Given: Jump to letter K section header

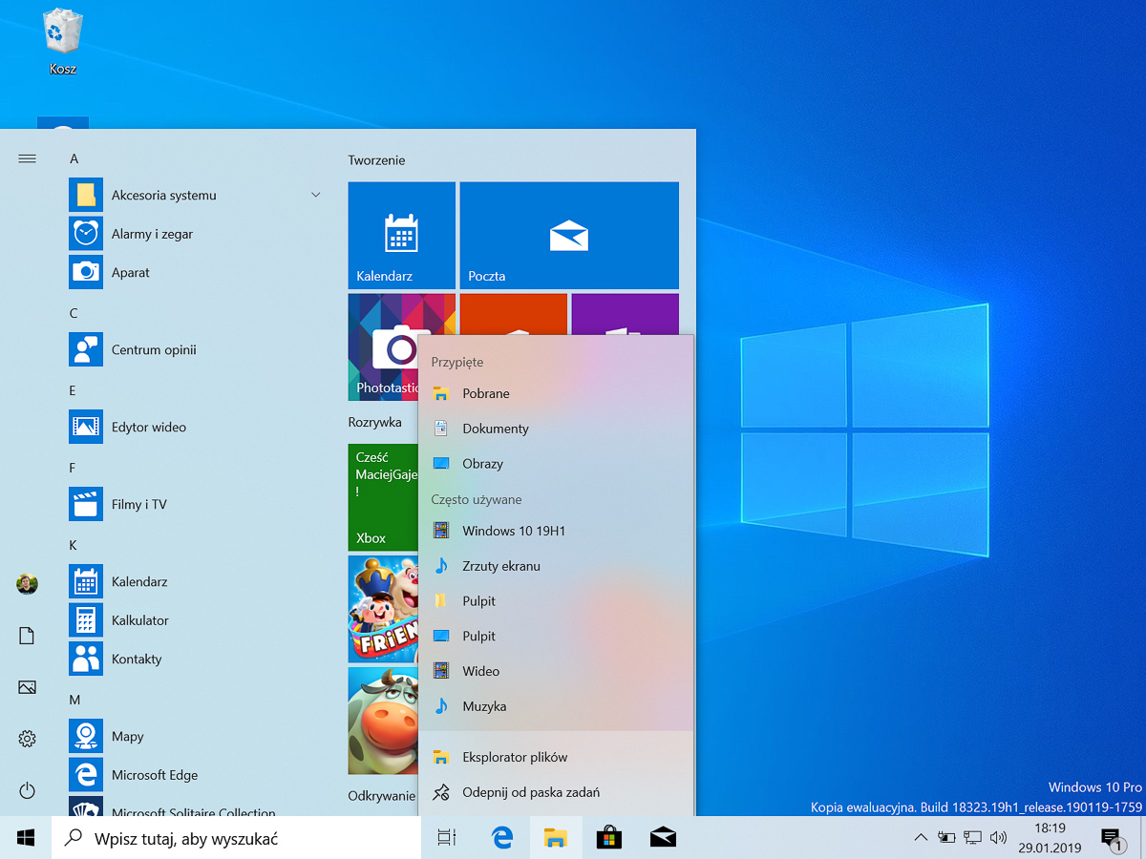Looking at the screenshot, I should (74, 545).
